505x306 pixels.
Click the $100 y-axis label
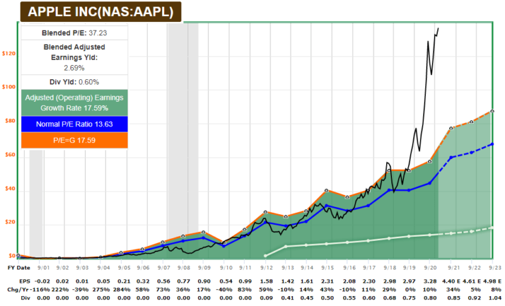click(9, 87)
